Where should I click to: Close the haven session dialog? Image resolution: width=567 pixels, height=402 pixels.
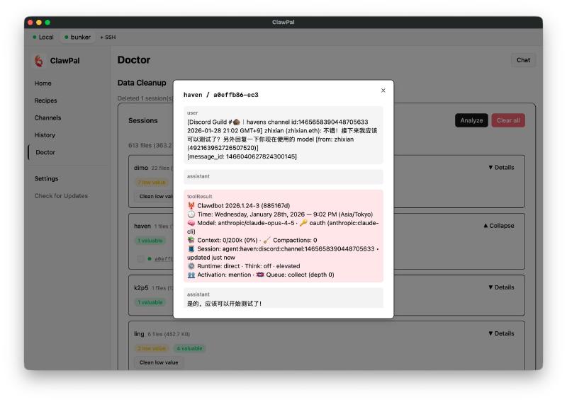[x=383, y=91]
